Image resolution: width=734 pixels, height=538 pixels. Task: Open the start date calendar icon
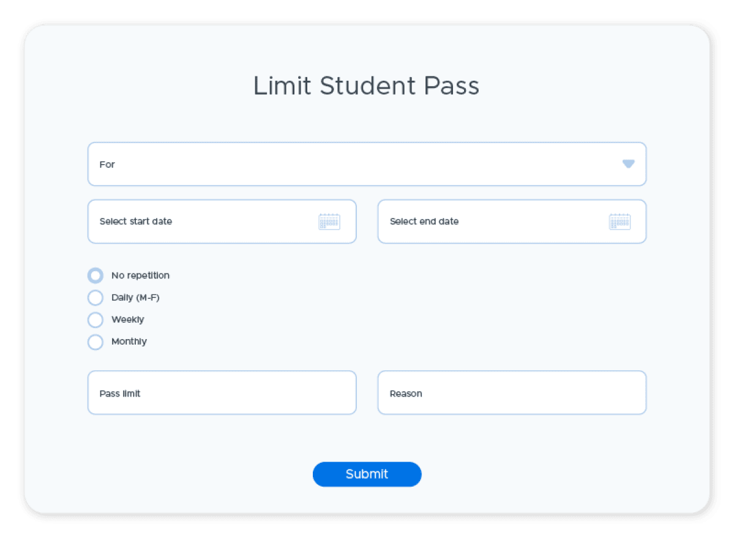[329, 222]
